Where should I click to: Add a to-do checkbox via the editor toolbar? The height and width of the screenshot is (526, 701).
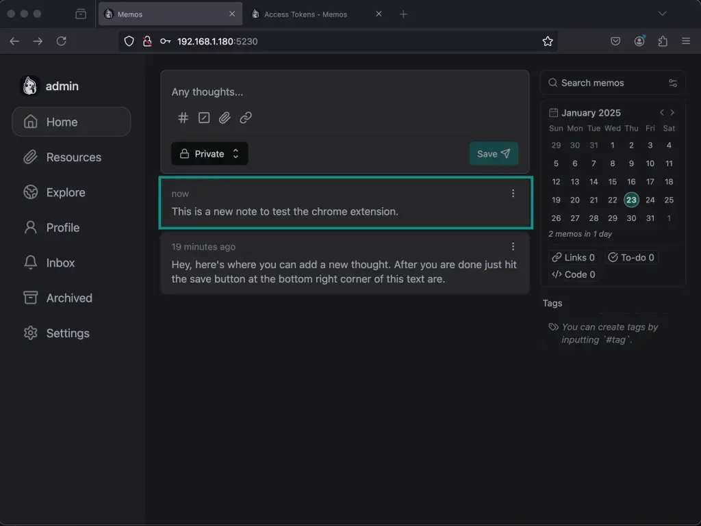[x=203, y=118]
